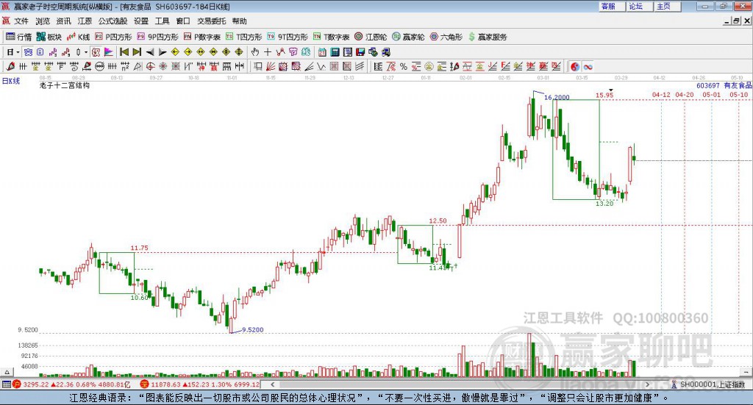Click the yin-yang taiji icon

[x=575, y=67]
